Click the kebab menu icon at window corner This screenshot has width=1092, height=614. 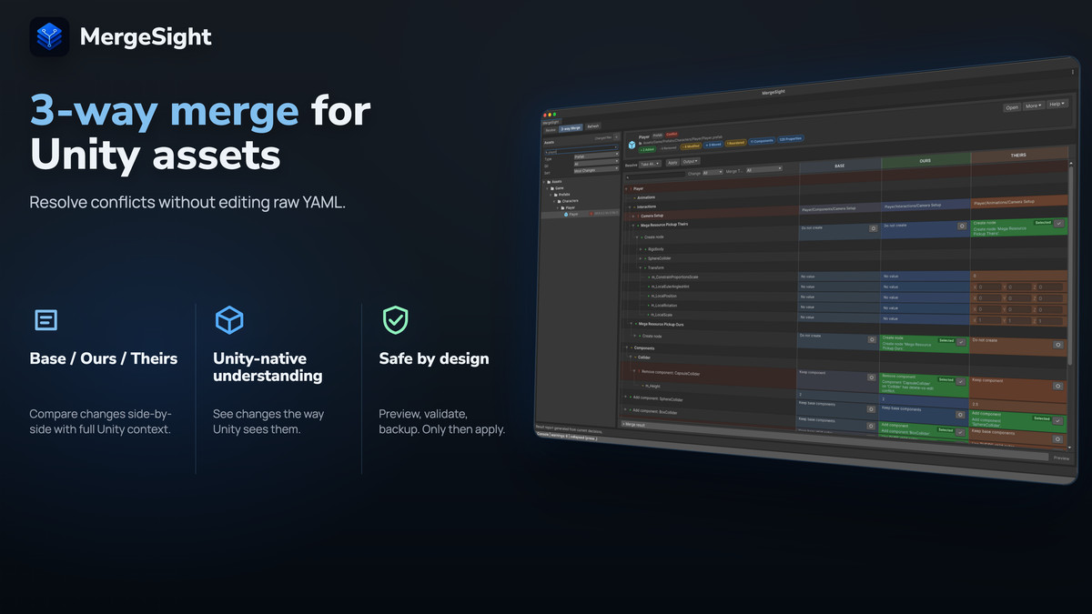tap(1073, 71)
